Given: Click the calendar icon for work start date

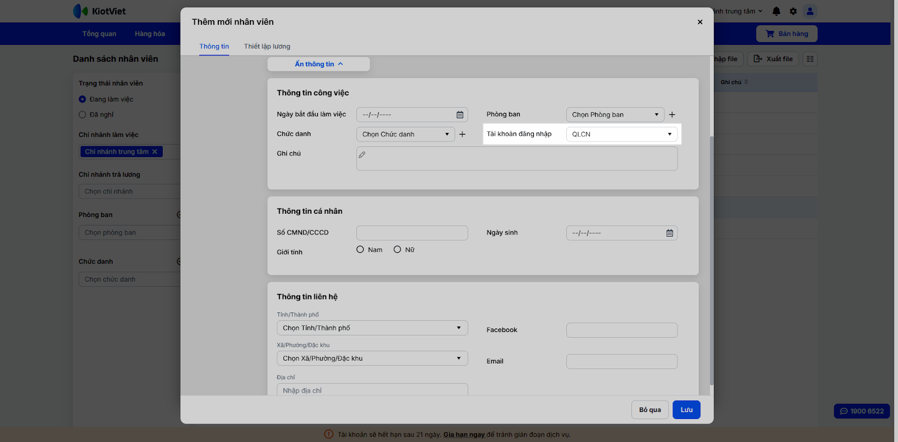Looking at the screenshot, I should point(460,115).
